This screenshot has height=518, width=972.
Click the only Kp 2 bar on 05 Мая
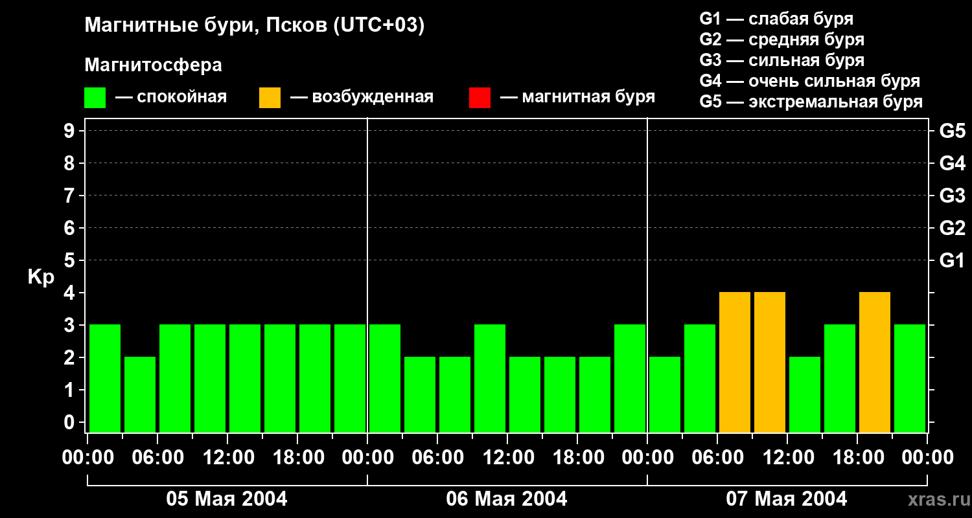point(140,394)
